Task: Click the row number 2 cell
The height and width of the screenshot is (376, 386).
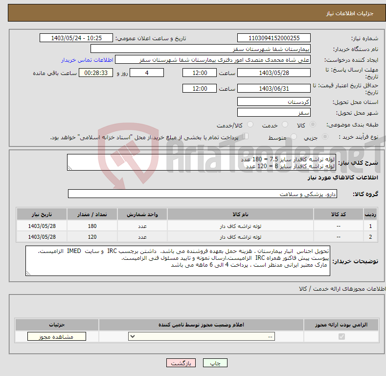Action: click(x=370, y=237)
